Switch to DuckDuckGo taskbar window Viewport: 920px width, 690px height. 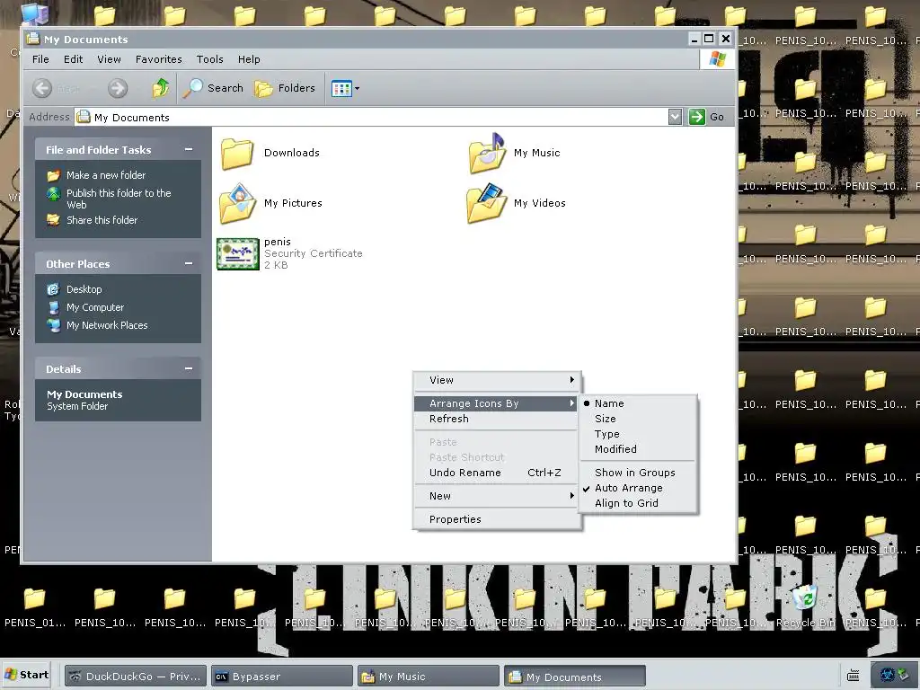click(x=135, y=677)
